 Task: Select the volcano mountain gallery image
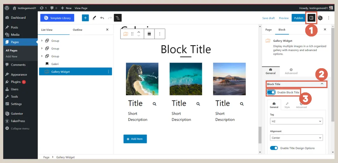click(229, 79)
